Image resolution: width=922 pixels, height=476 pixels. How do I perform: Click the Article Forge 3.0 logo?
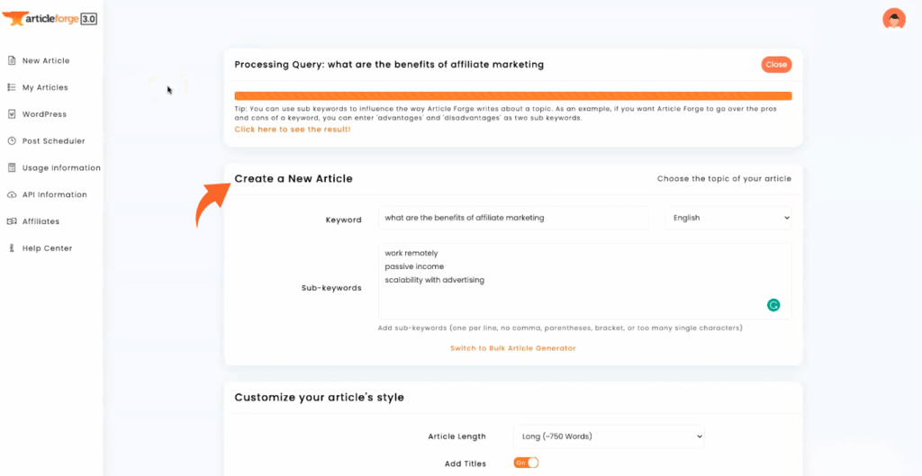pos(50,19)
